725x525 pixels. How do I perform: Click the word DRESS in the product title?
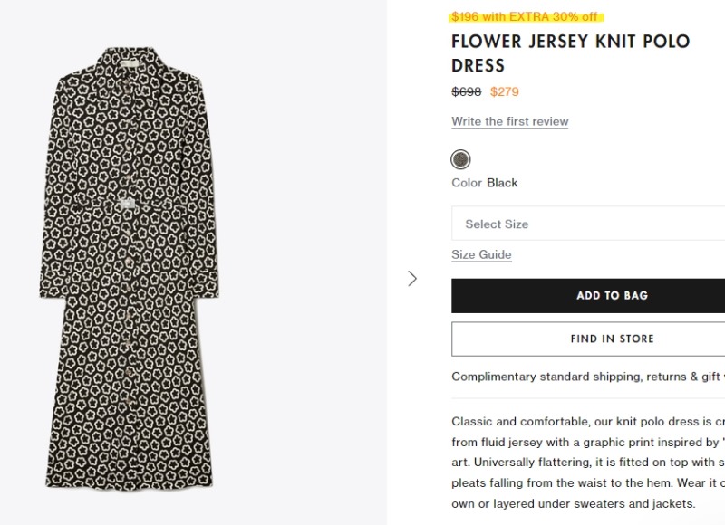(x=478, y=65)
